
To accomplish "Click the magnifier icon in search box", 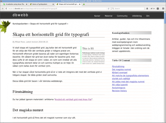I will tap(113, 9).
